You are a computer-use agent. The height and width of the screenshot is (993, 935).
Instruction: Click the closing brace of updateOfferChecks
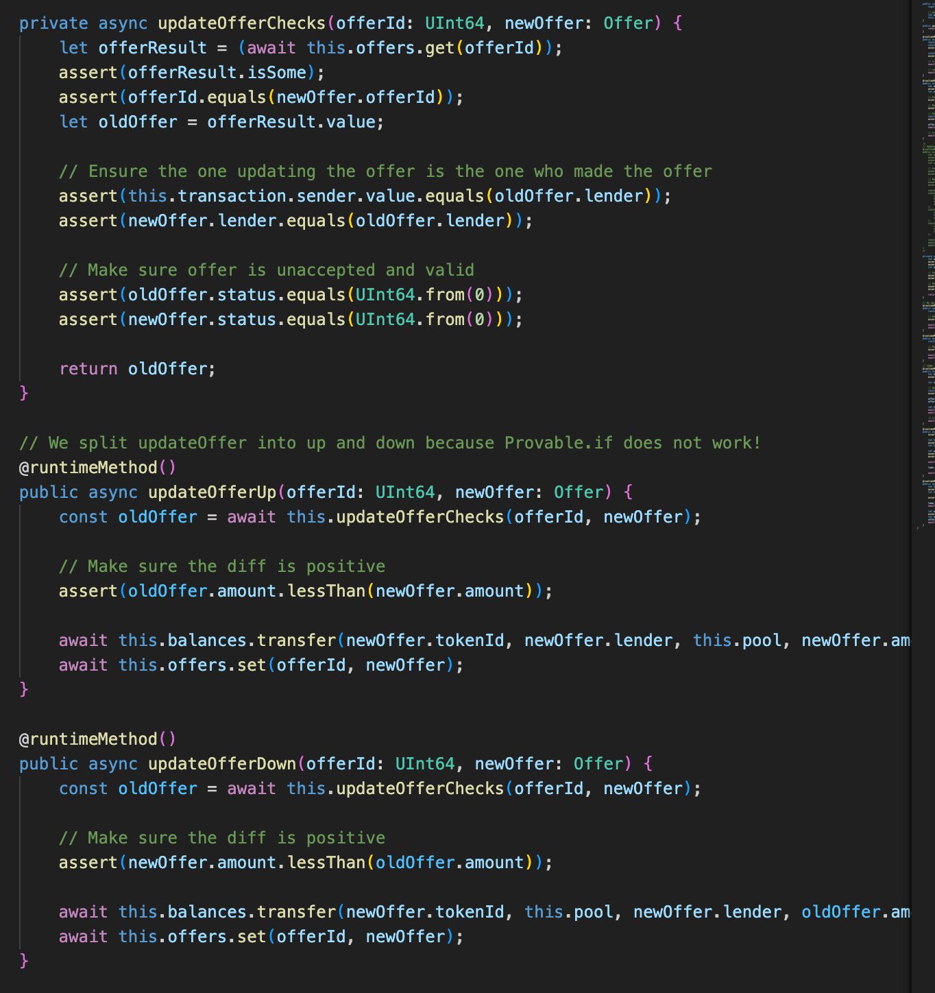[24, 392]
